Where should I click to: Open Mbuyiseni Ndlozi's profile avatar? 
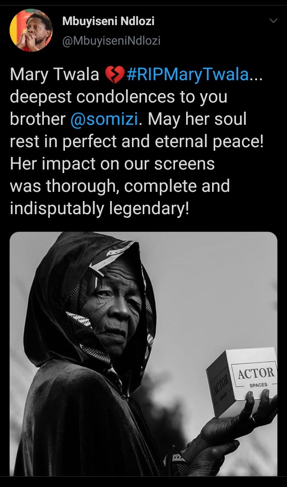click(31, 31)
